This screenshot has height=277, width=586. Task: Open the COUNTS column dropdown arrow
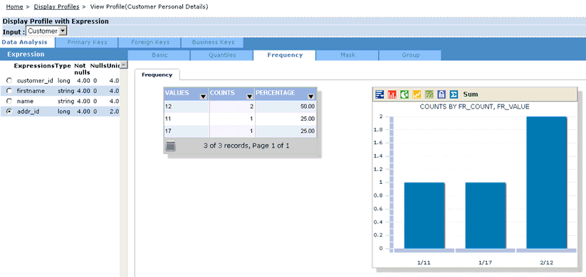[x=250, y=97]
